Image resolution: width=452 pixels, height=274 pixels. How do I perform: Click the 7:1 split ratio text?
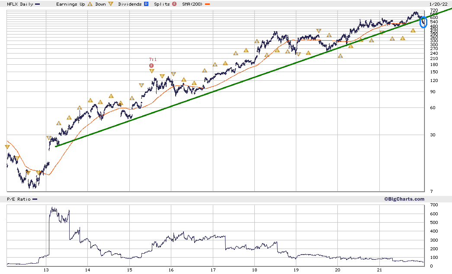(x=153, y=60)
